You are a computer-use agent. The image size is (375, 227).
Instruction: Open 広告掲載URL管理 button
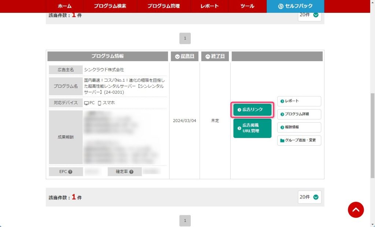pos(252,128)
